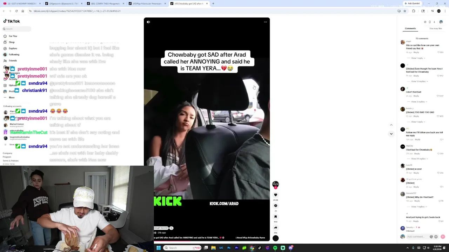Open File Explorer from the taskbar
449x252 pixels.
(x=213, y=248)
